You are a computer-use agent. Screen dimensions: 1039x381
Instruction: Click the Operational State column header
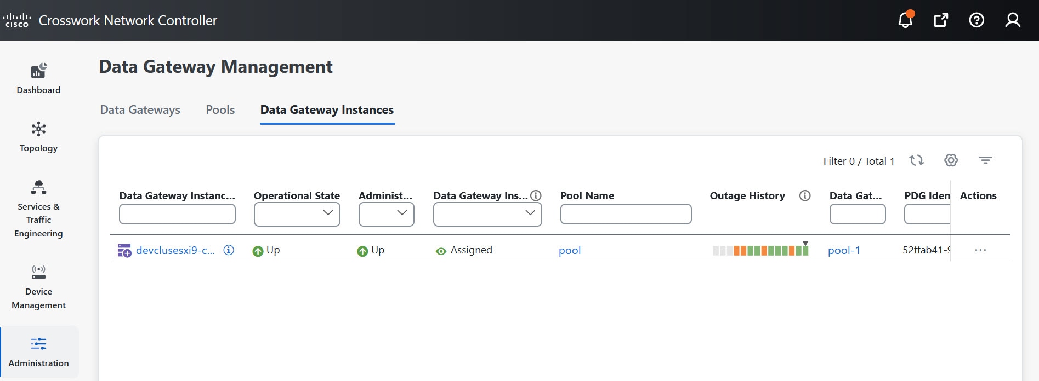[x=297, y=195]
